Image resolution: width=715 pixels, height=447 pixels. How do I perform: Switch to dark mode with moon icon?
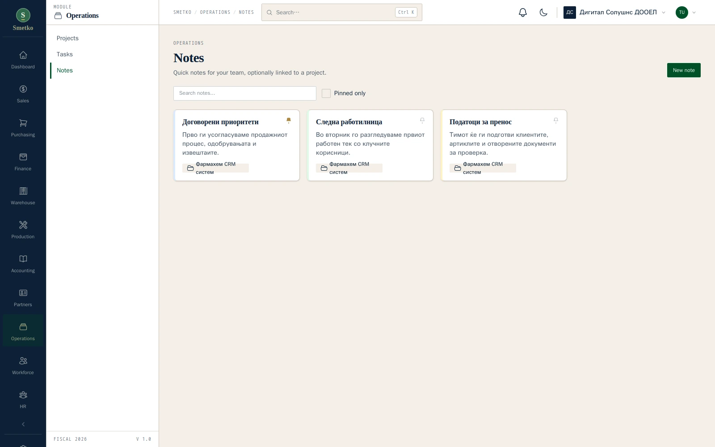click(x=543, y=13)
